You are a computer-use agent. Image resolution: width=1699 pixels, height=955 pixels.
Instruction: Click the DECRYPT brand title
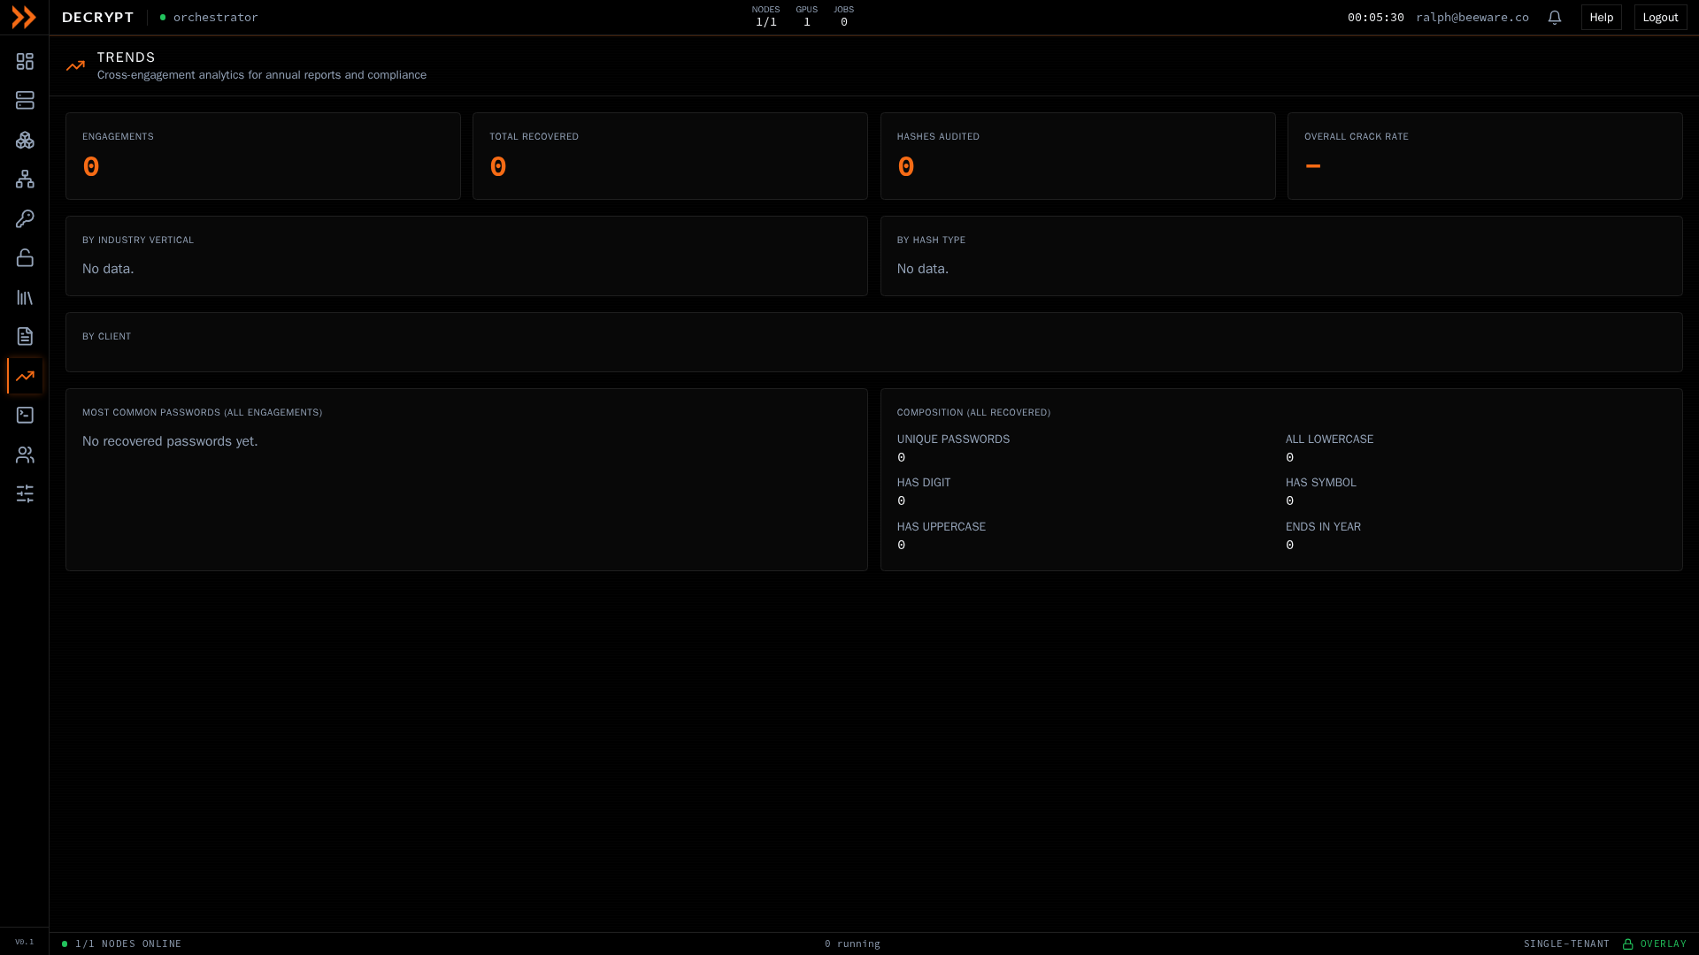click(98, 17)
